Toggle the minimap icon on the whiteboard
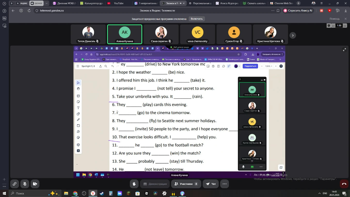The height and width of the screenshot is (197, 350). (281, 167)
